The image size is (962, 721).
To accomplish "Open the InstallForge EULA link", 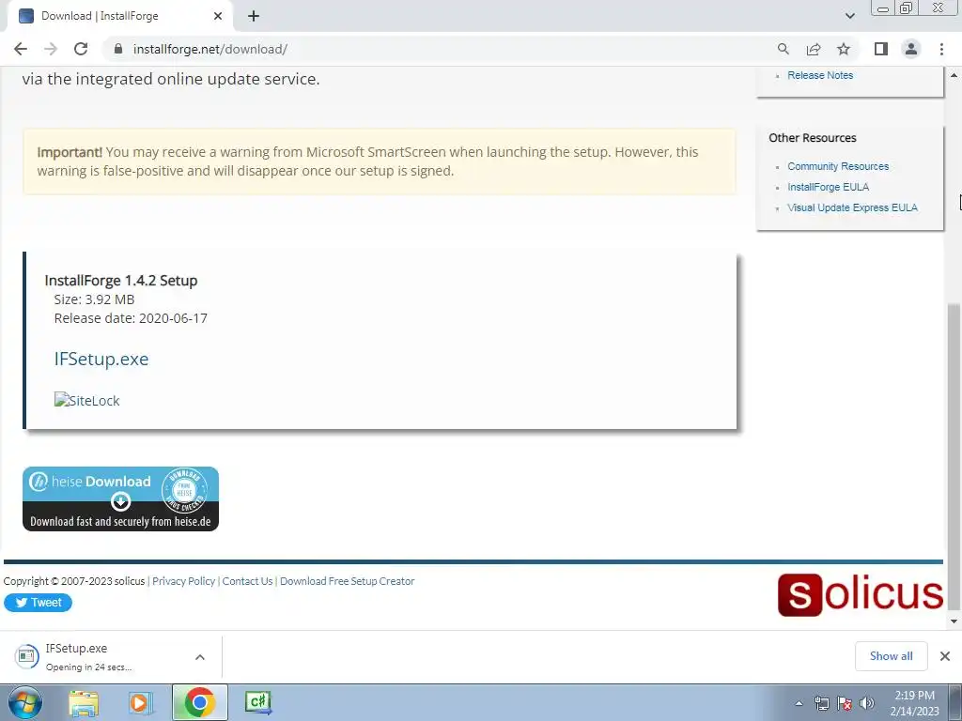I will point(829,187).
